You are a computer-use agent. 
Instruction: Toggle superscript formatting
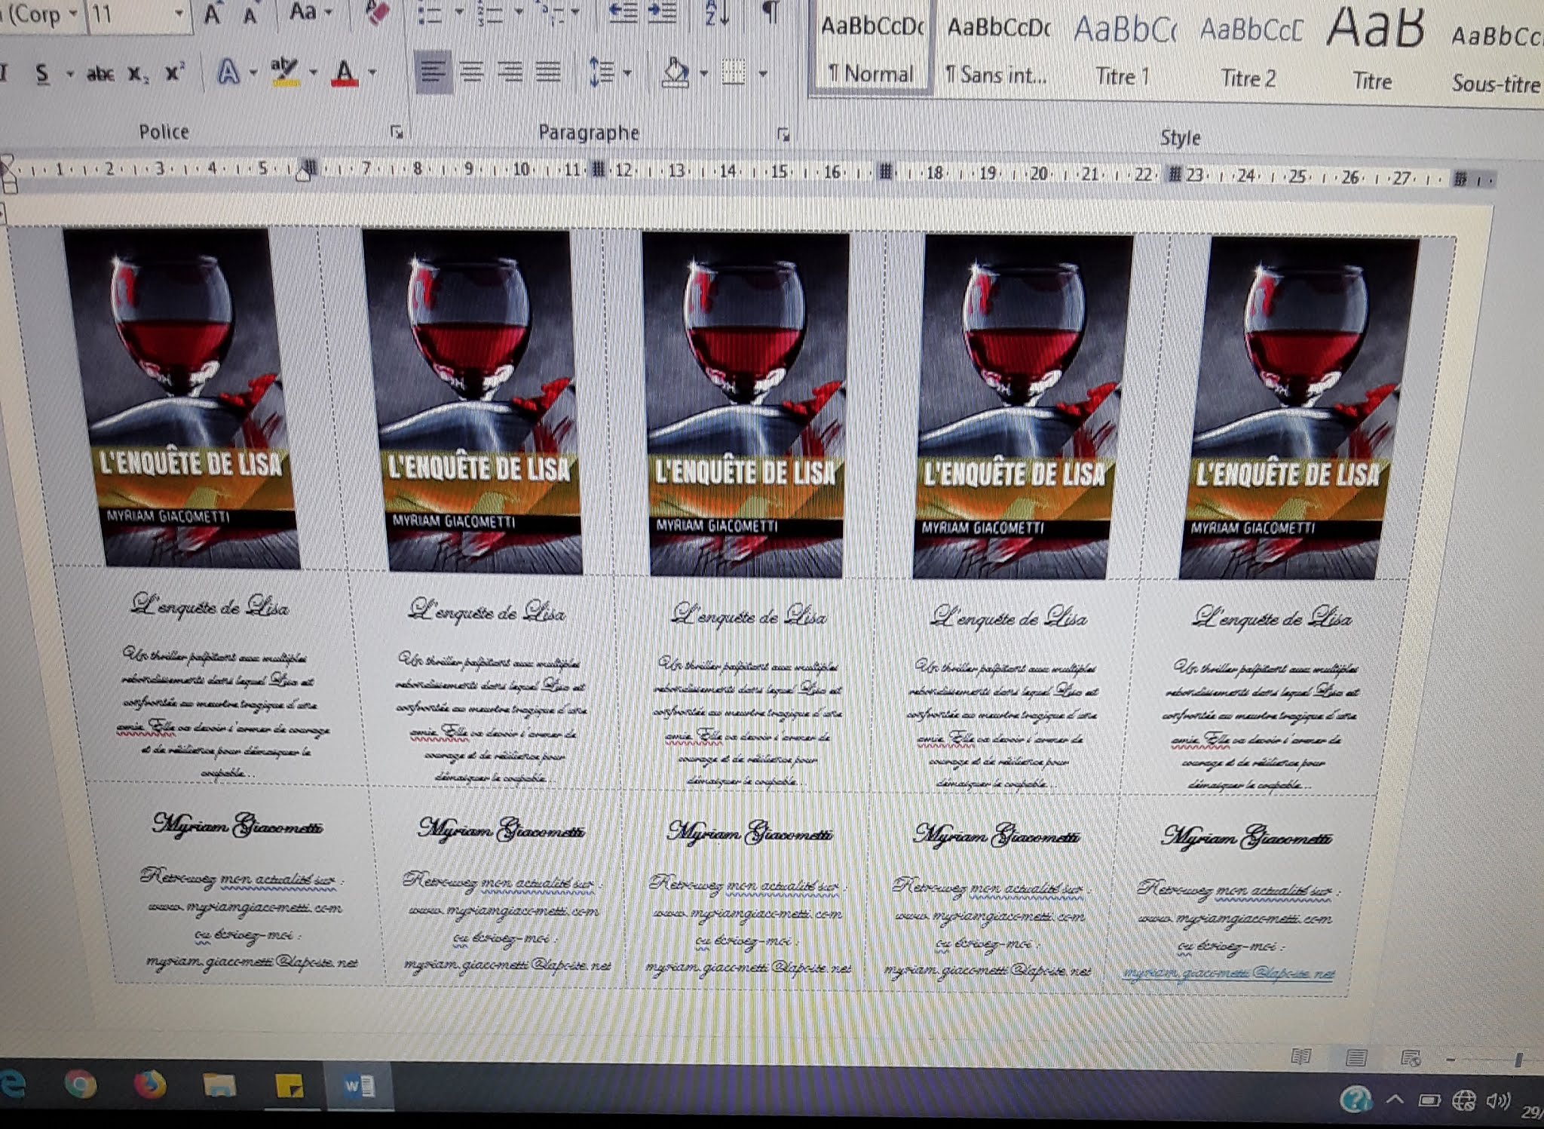pyautogui.click(x=175, y=72)
